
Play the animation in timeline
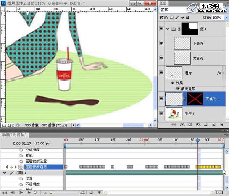(21, 193)
